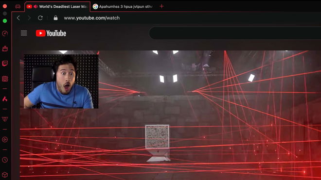Open Twitch panel in sidebar

pos(5,64)
